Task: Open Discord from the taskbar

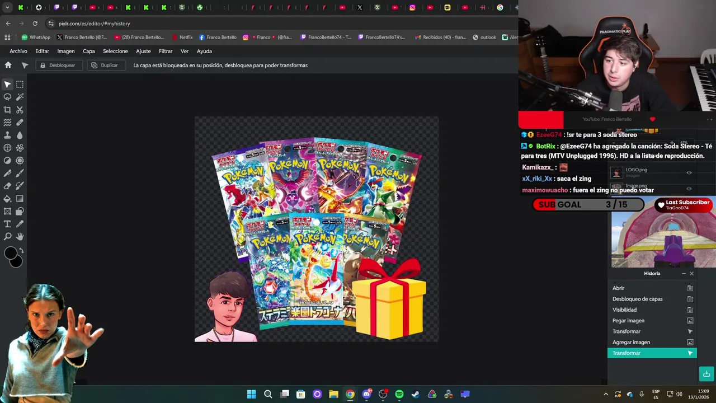Action: click(x=366, y=394)
